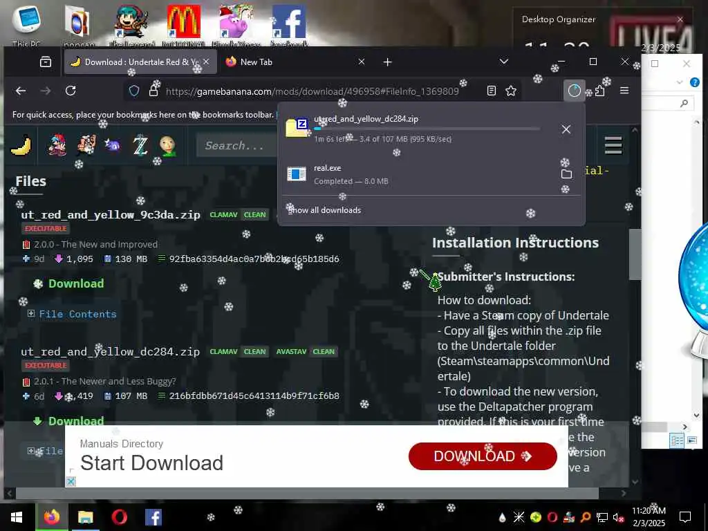Open the notification center icon
The image size is (708, 531).
[x=685, y=516]
